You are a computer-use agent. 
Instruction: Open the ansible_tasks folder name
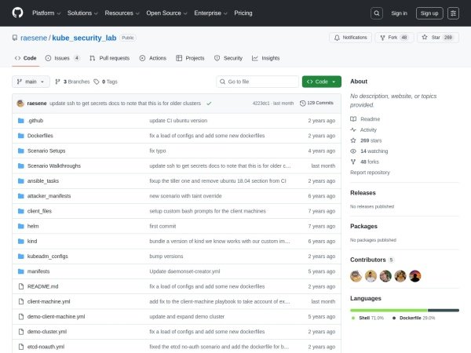[43, 180]
